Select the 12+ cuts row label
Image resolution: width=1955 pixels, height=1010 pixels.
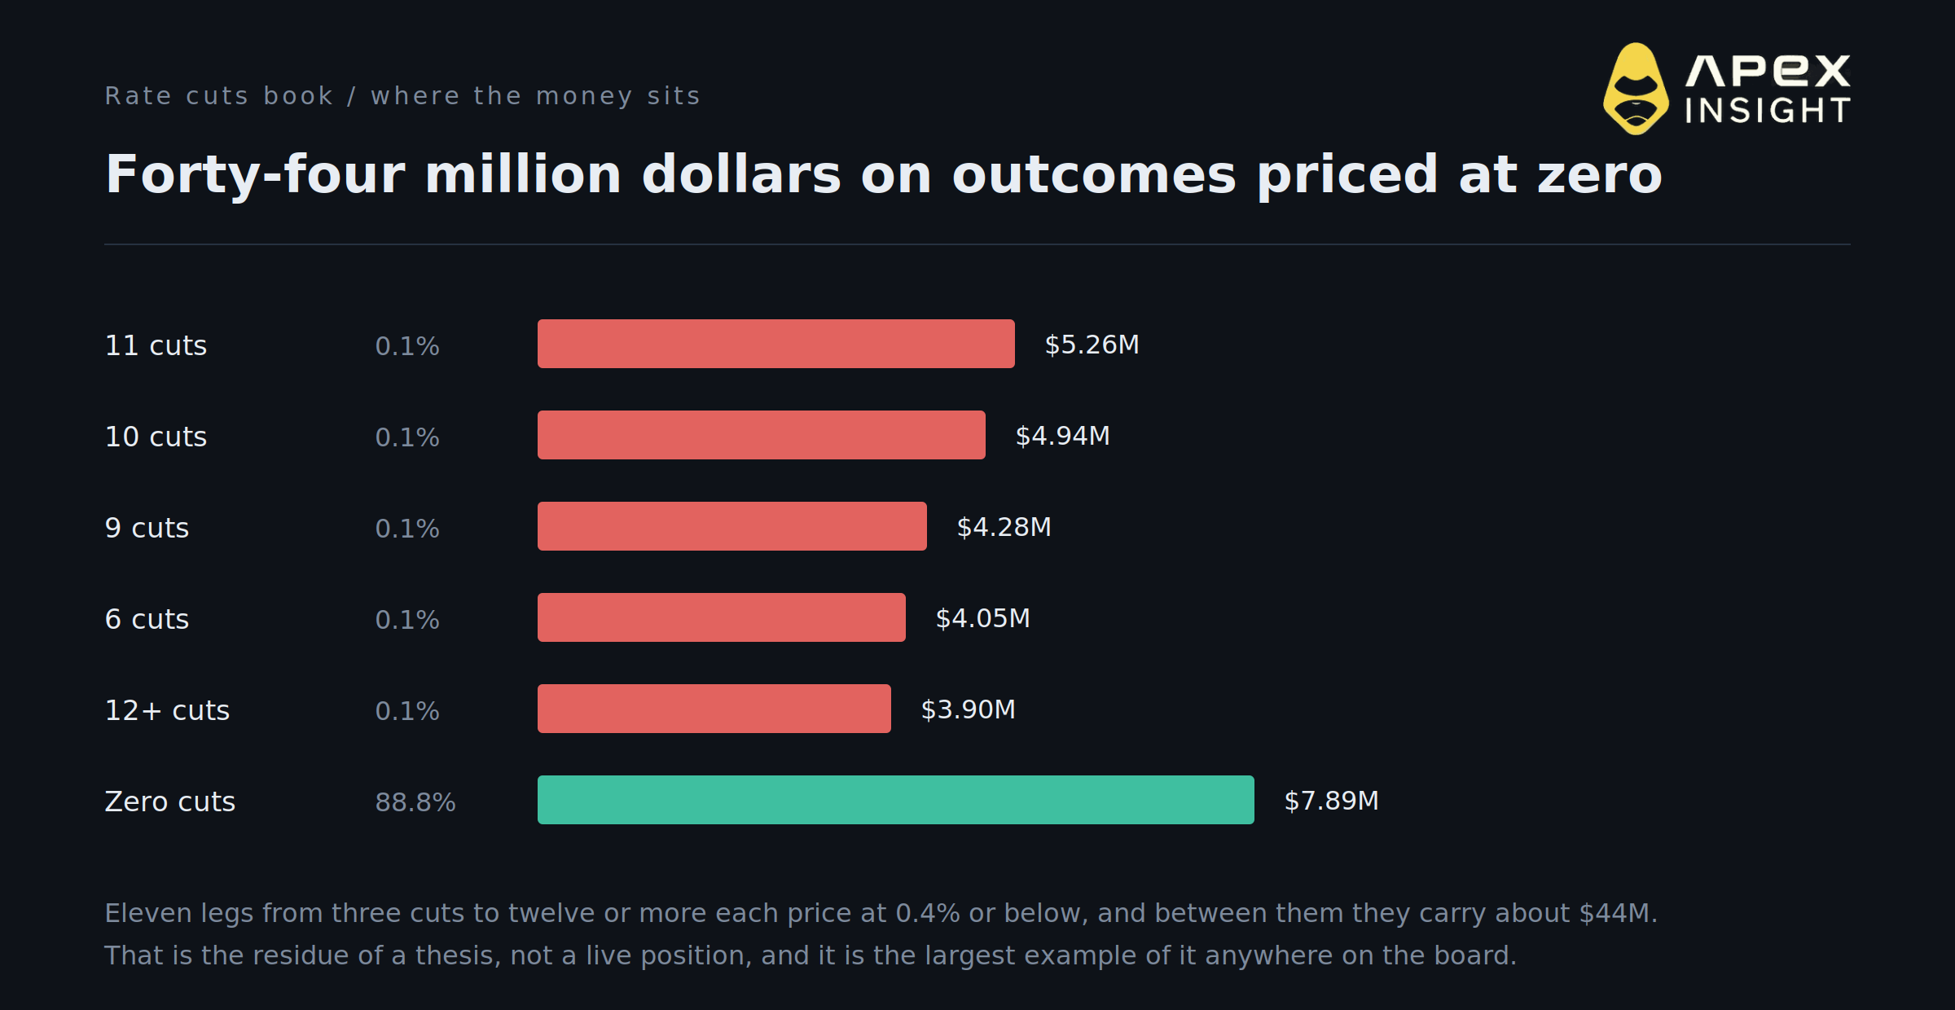click(167, 710)
